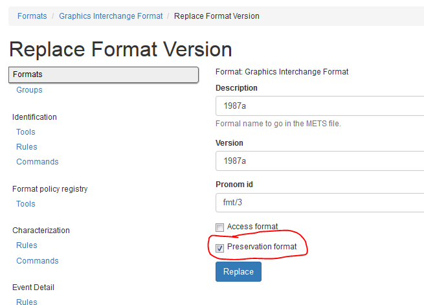This screenshot has height=305, width=424.
Task: Focus the Version text field
Action: (320, 161)
